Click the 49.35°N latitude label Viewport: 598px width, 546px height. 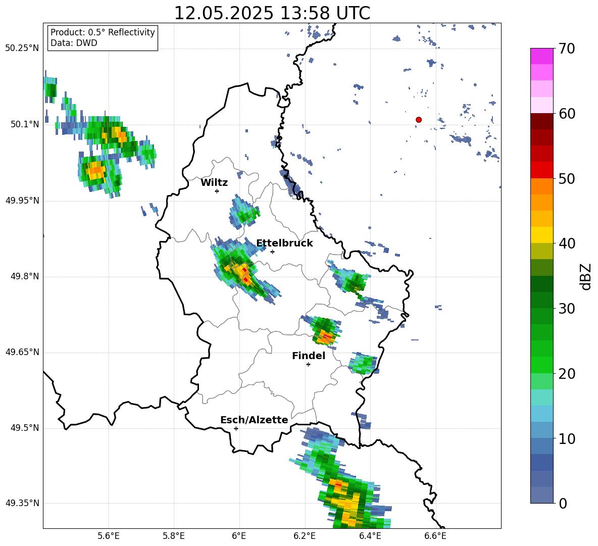[22, 503]
